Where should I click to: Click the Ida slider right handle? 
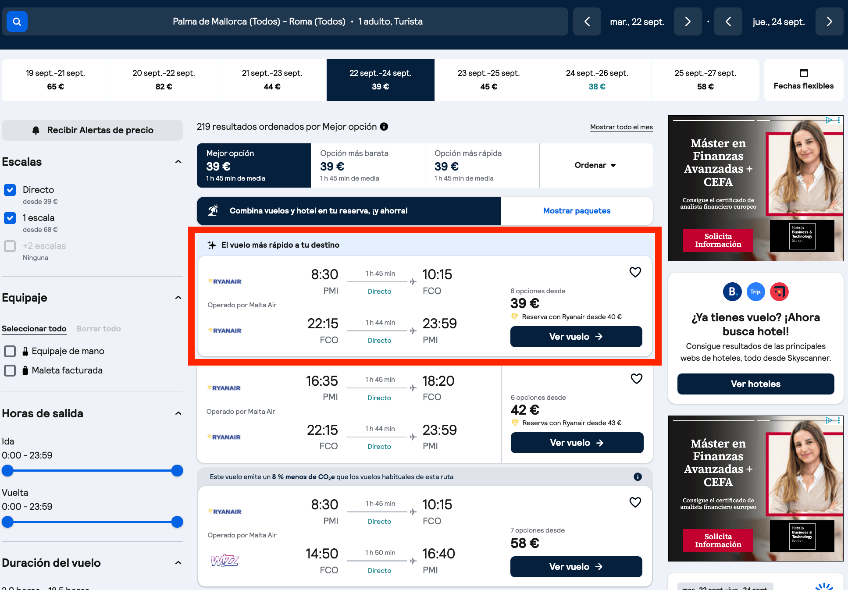(177, 471)
